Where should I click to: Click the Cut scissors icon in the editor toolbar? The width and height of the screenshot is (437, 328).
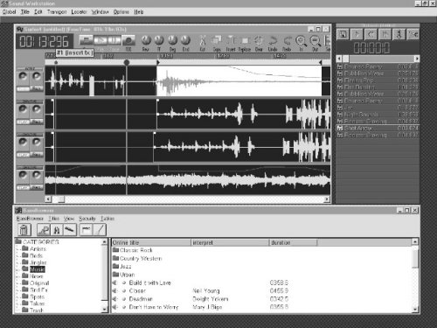pyautogui.click(x=203, y=40)
